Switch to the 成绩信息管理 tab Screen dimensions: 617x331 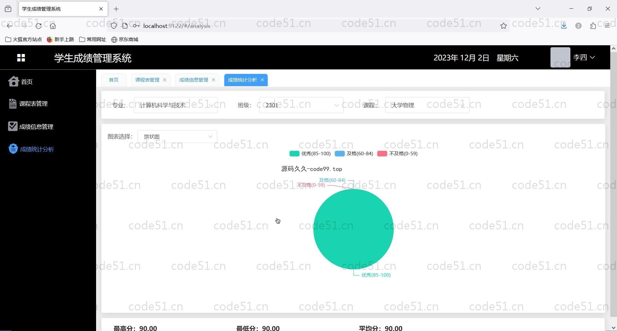coord(193,80)
